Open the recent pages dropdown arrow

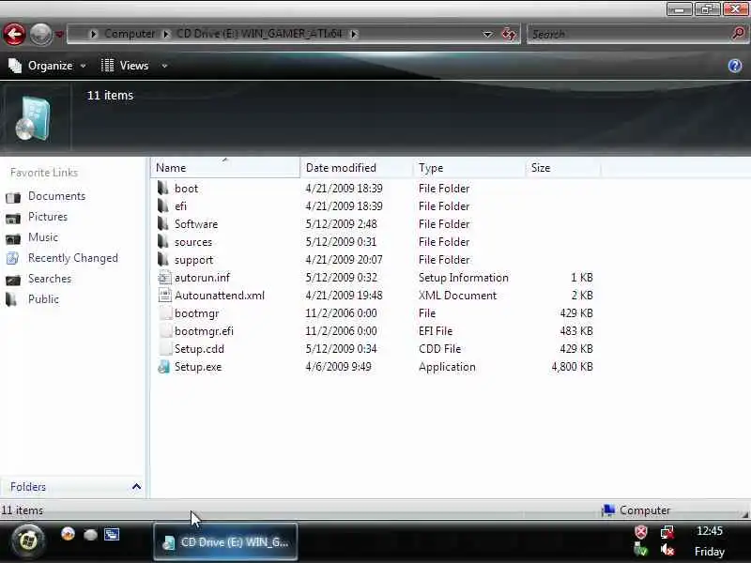pyautogui.click(x=59, y=35)
